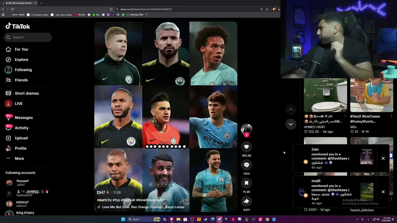Reload the page in the browser

[12, 9]
